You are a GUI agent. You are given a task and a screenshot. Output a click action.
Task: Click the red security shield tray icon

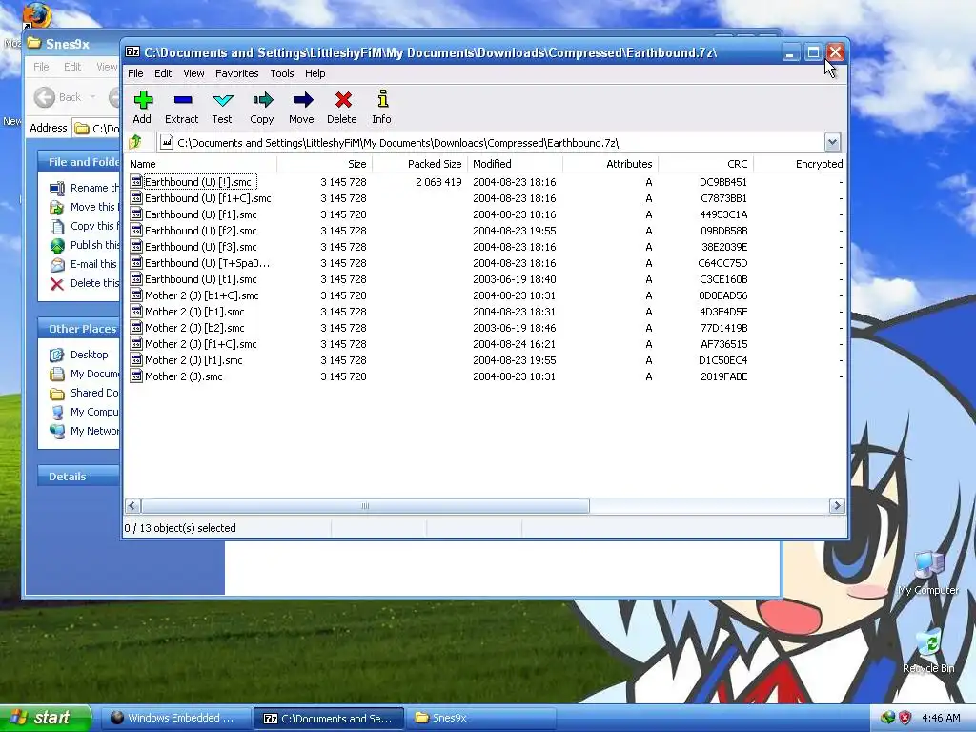pos(905,719)
